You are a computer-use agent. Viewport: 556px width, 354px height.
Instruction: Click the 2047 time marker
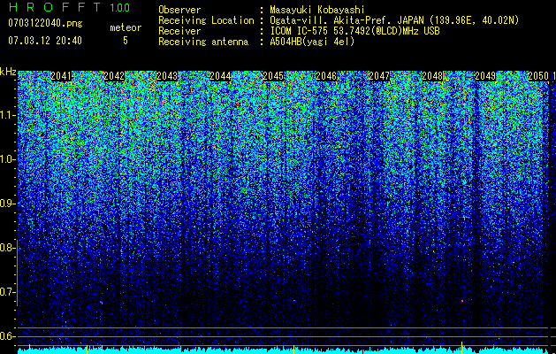pos(379,76)
